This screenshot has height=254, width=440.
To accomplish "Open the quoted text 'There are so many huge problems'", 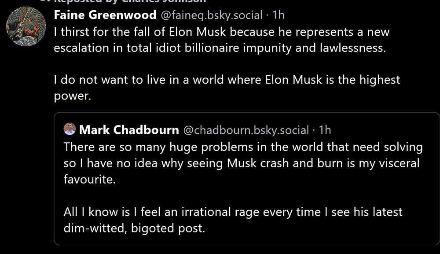I will pyautogui.click(x=243, y=147).
